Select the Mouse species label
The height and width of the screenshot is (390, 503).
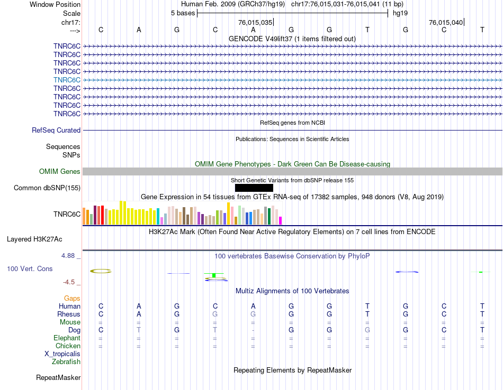70,322
